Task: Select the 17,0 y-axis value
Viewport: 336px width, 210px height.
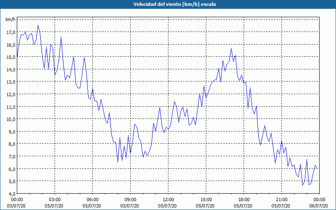Action: tap(11, 32)
